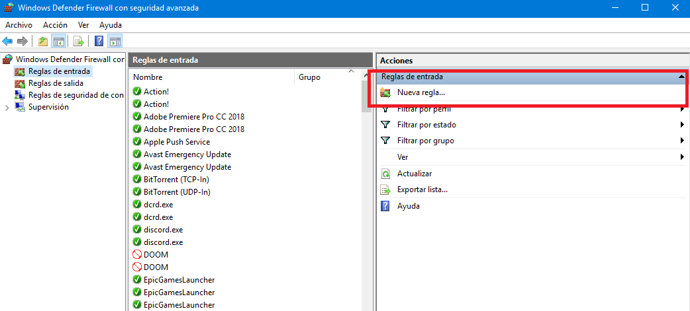The width and height of the screenshot is (690, 311).
Task: Toggle the Action pane toolbar icon
Action: (x=115, y=42)
